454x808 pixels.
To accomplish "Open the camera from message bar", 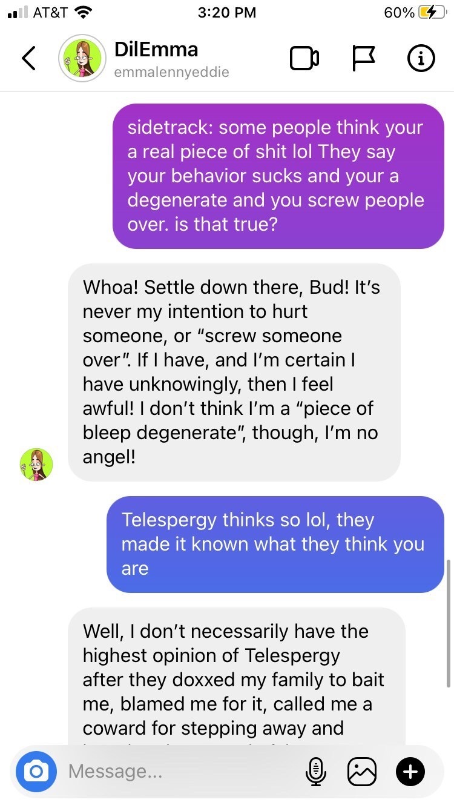I will [36, 771].
